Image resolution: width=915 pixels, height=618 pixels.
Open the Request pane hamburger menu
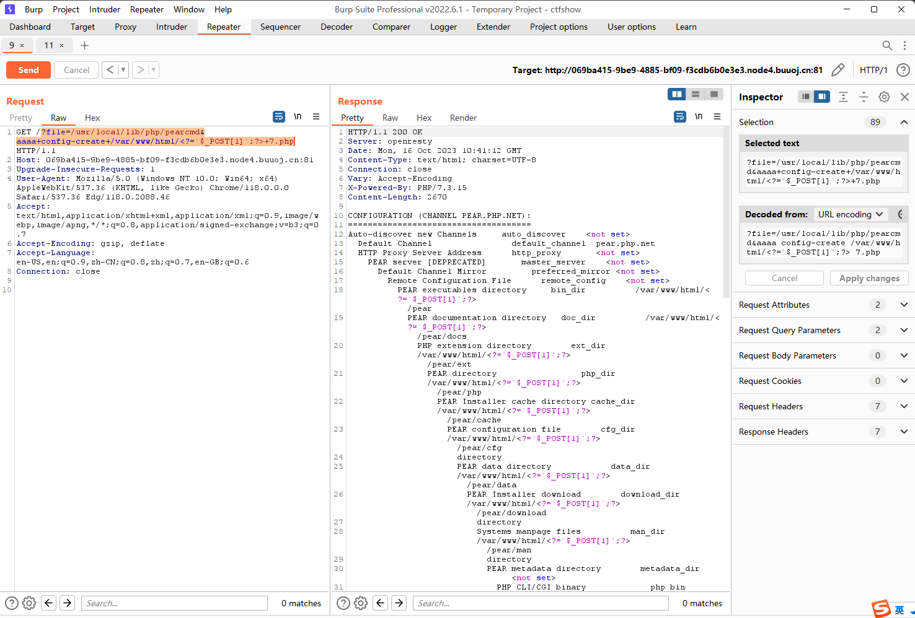(316, 116)
